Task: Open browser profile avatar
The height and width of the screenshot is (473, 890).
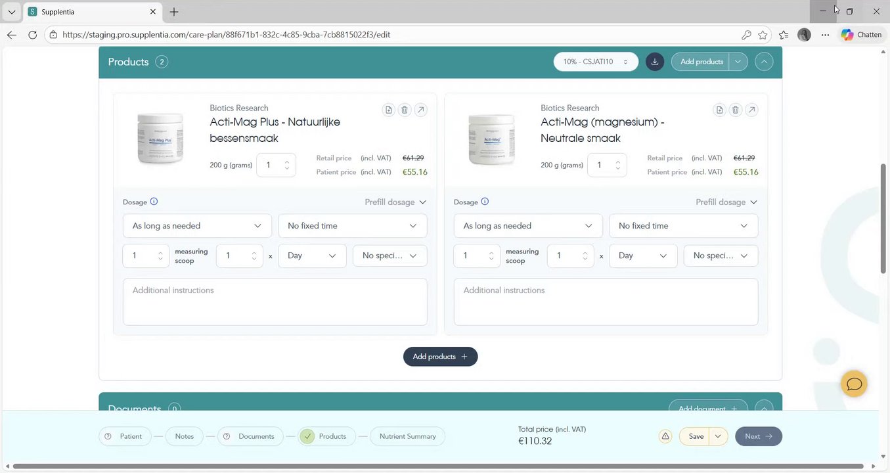Action: [x=804, y=35]
